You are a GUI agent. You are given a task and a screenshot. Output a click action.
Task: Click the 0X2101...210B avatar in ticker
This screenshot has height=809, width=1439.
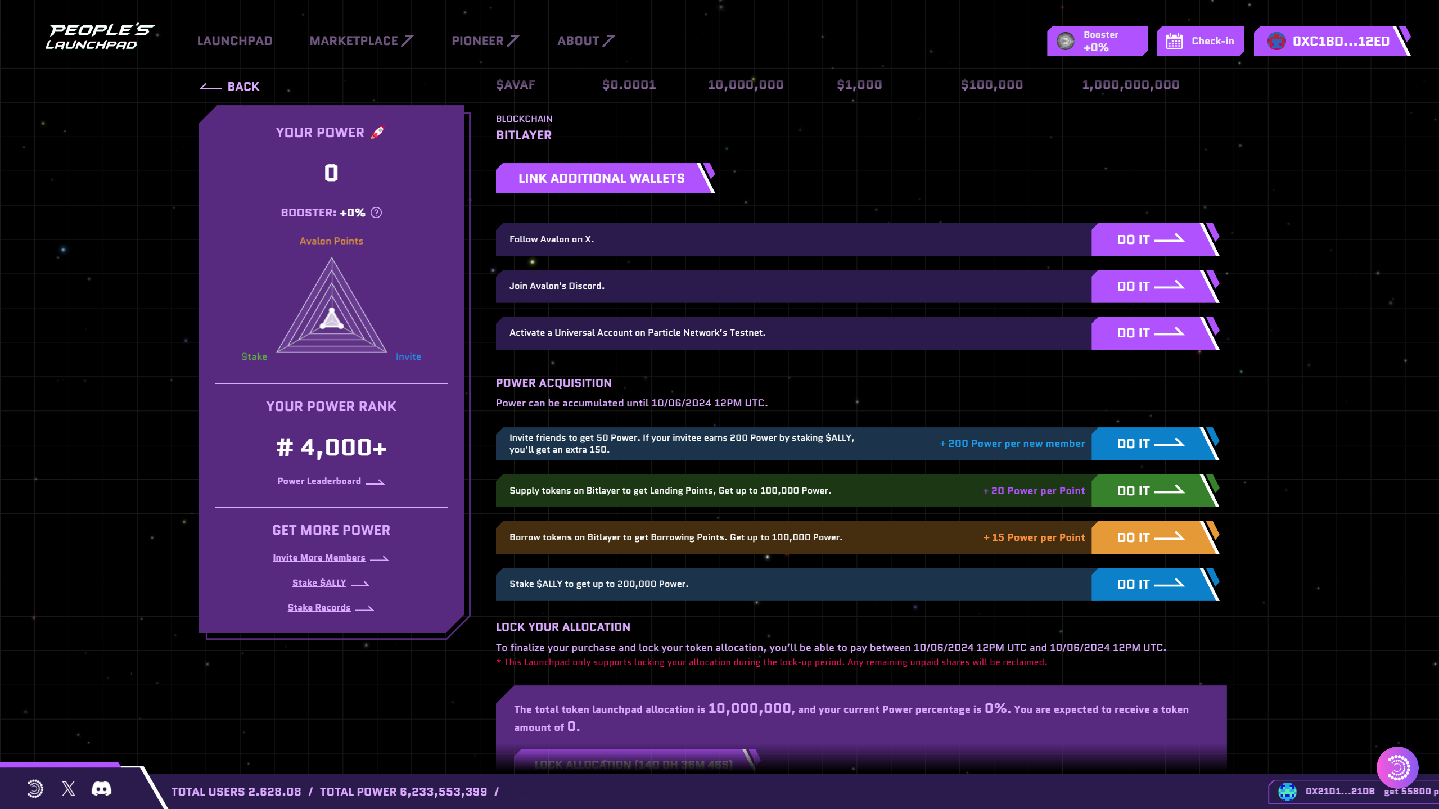tap(1287, 792)
